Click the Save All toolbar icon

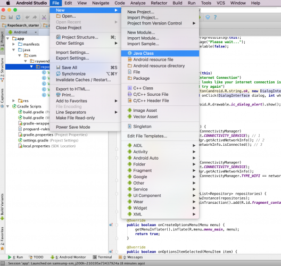point(11,17)
